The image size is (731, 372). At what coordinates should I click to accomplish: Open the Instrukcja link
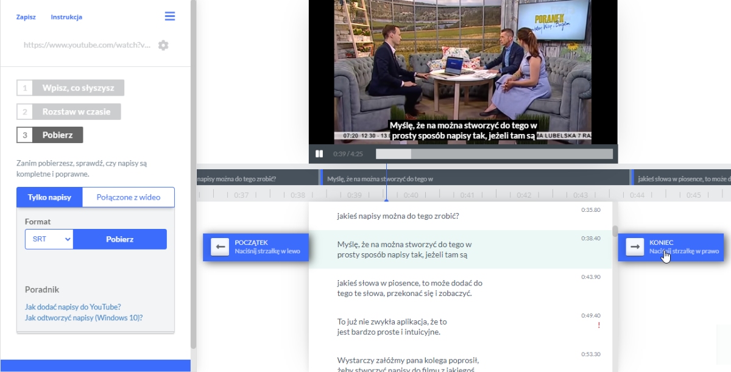tap(66, 17)
